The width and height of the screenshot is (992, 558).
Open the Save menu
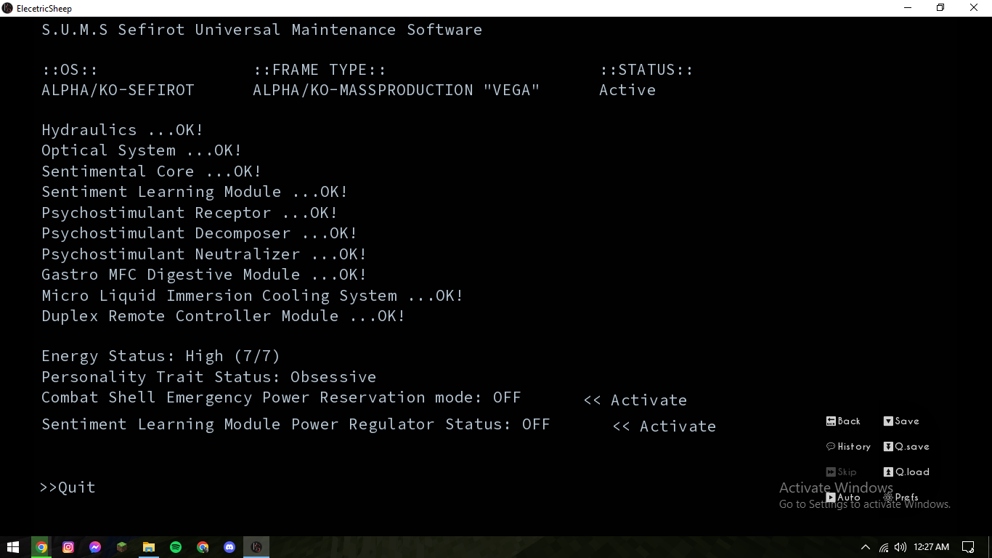pyautogui.click(x=901, y=421)
